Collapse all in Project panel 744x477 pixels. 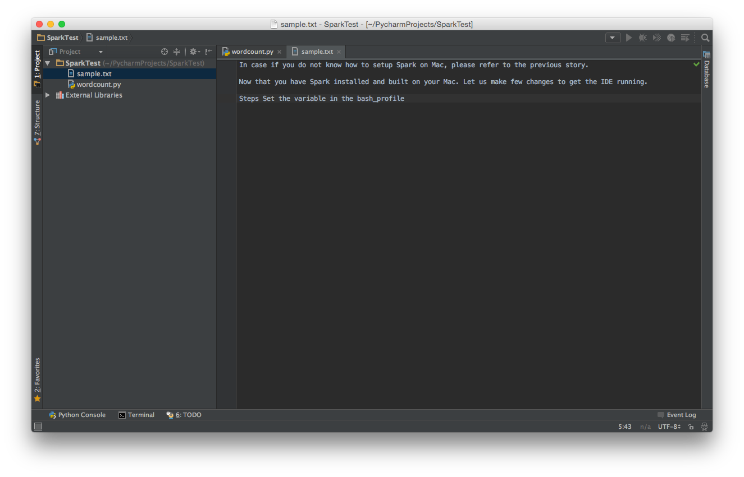176,52
